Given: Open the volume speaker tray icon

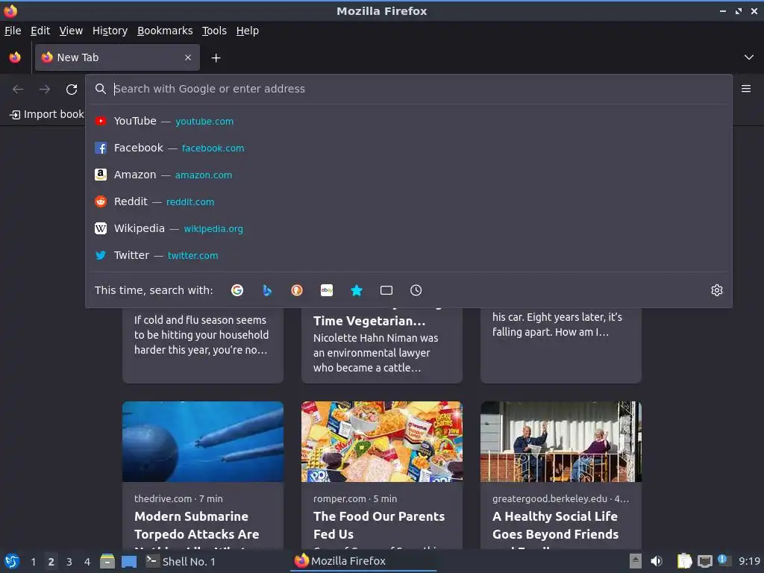Looking at the screenshot, I should (657, 561).
